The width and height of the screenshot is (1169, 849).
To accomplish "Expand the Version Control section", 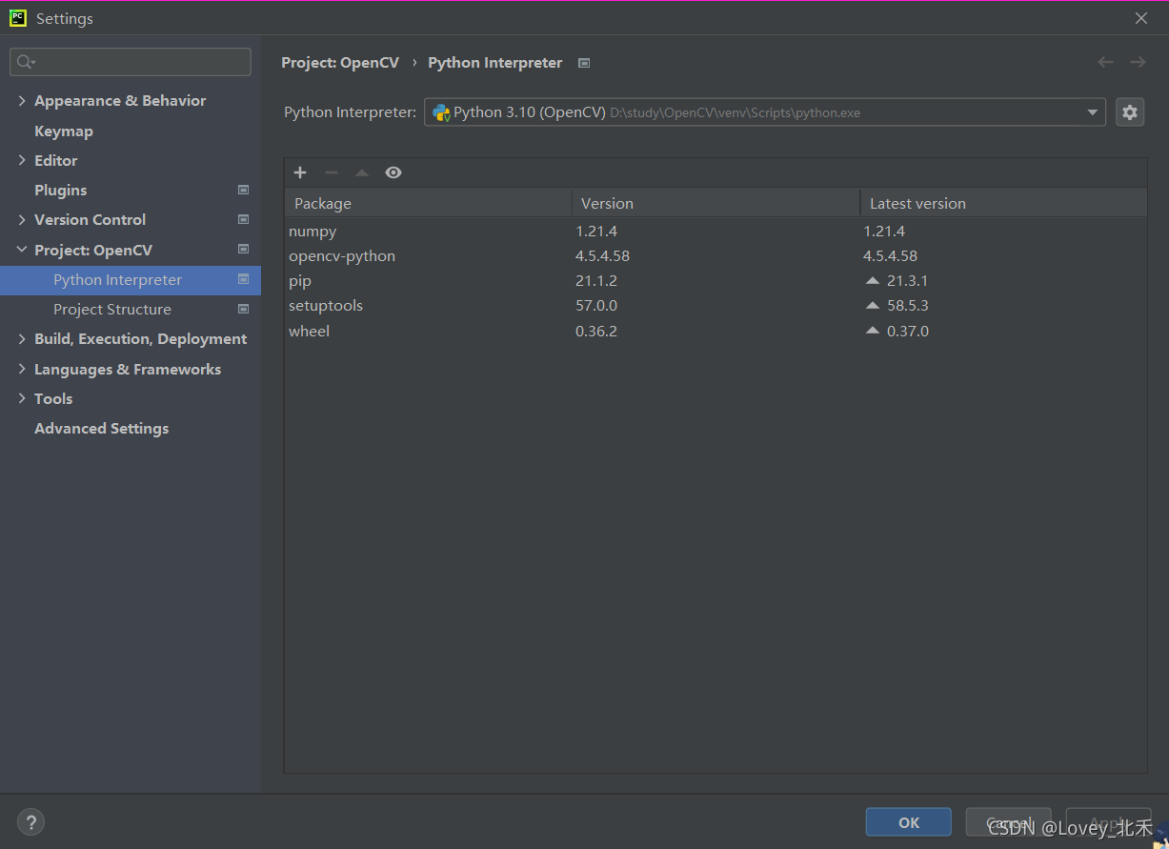I will (x=22, y=219).
